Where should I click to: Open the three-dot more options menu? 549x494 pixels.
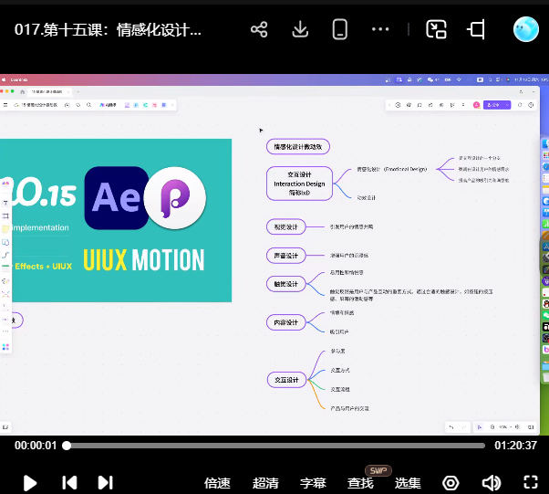(x=381, y=29)
